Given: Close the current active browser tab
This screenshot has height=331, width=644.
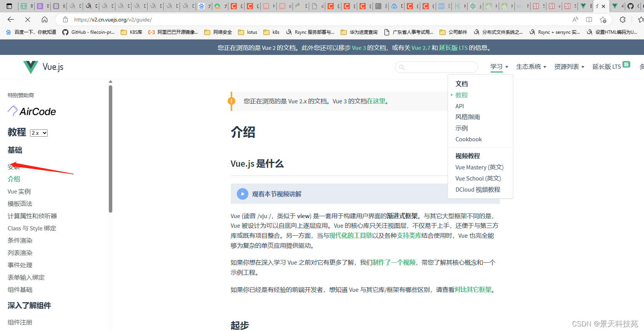Looking at the screenshot, I should pos(604,6).
